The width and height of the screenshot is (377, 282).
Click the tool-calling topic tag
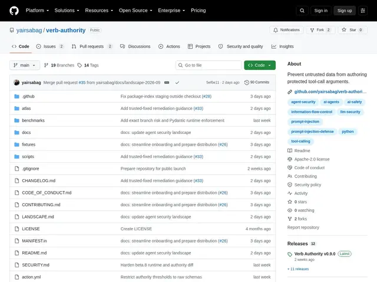(x=300, y=142)
